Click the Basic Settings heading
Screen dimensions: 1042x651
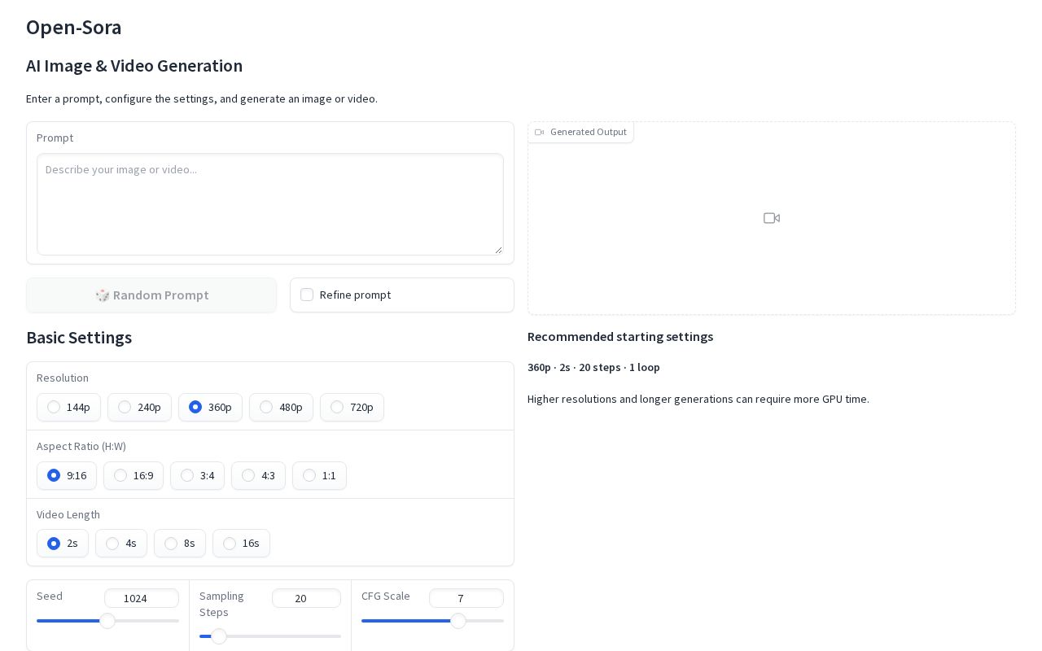click(x=79, y=337)
